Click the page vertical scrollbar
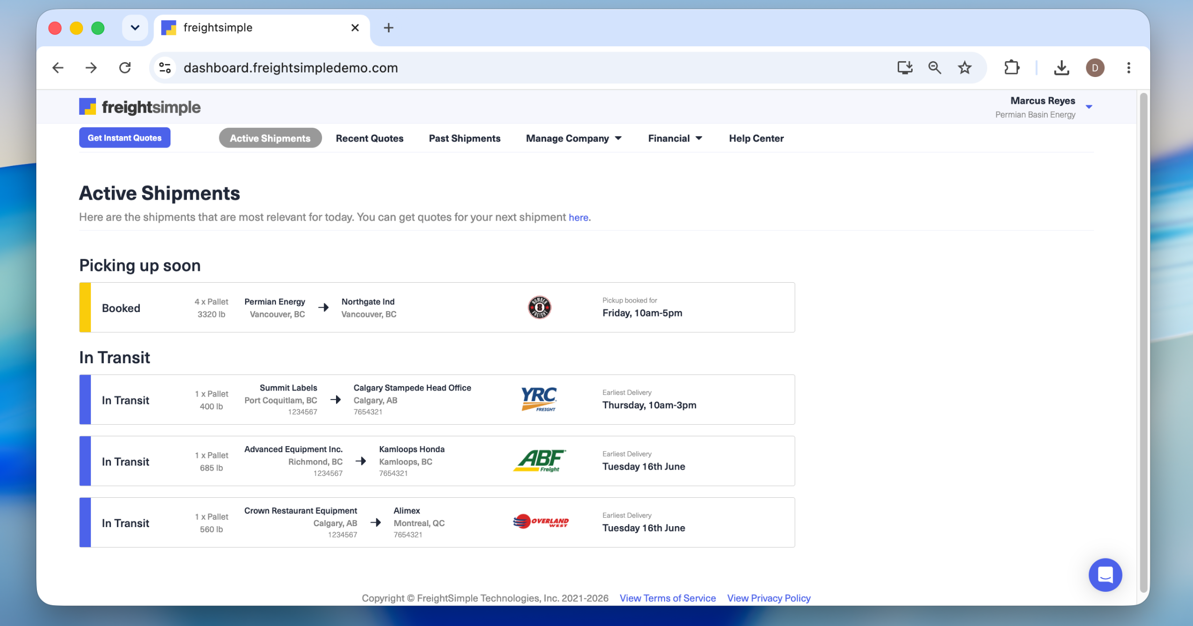 [x=1144, y=343]
